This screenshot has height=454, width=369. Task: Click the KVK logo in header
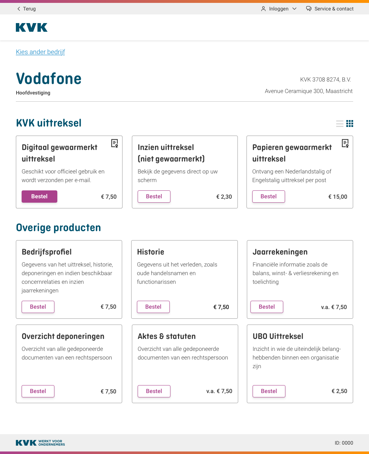(x=32, y=27)
